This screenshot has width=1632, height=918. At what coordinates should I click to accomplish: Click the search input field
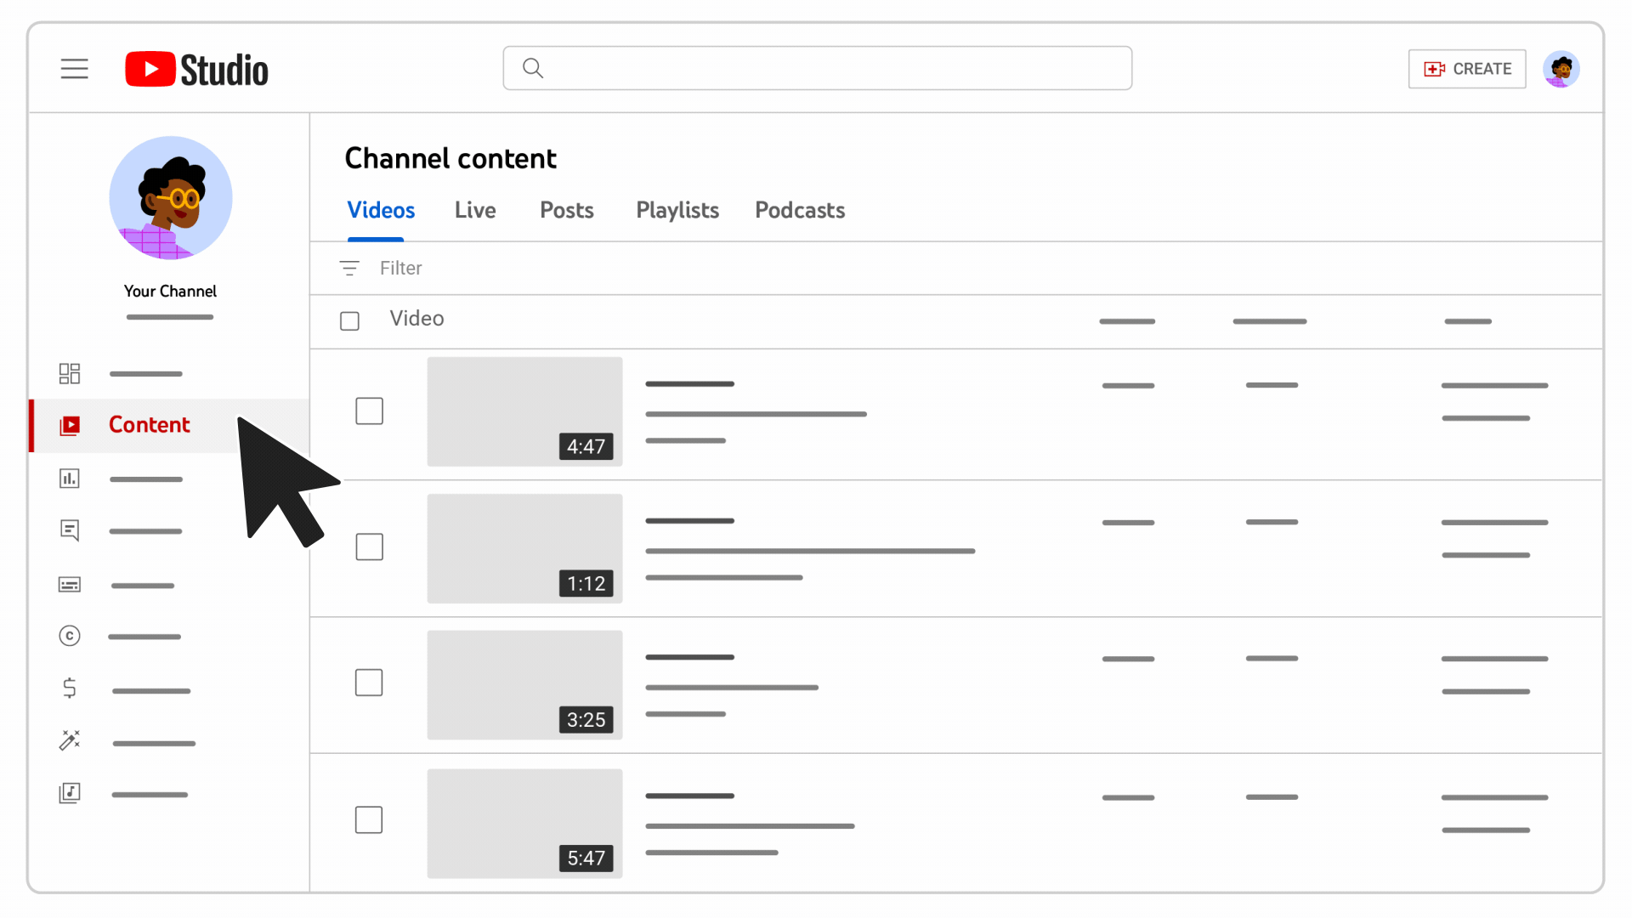click(817, 68)
